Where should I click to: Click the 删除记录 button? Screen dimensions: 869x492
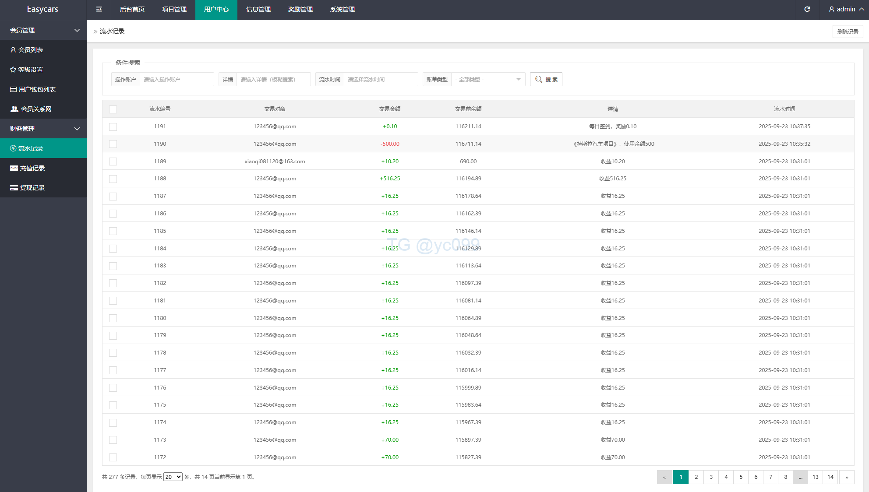[847, 32]
